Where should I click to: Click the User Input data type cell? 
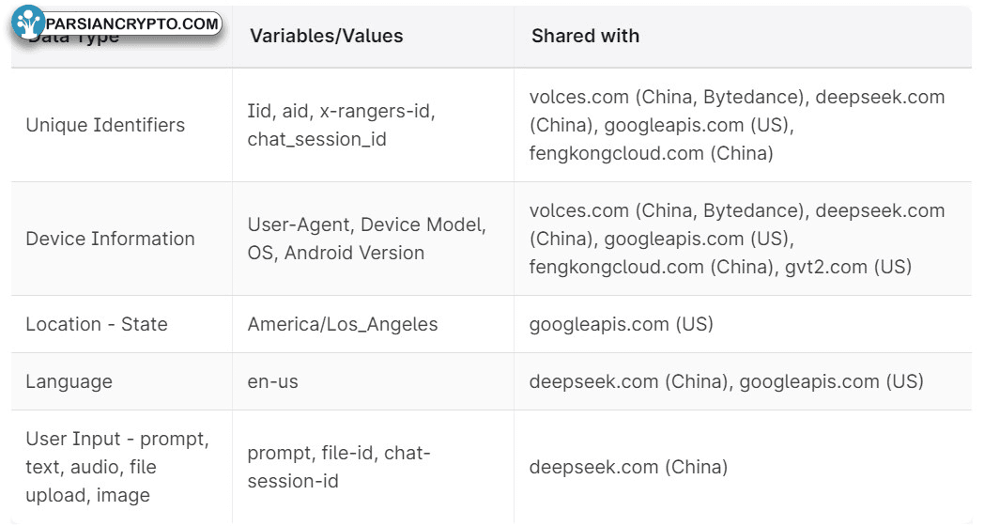(x=117, y=467)
